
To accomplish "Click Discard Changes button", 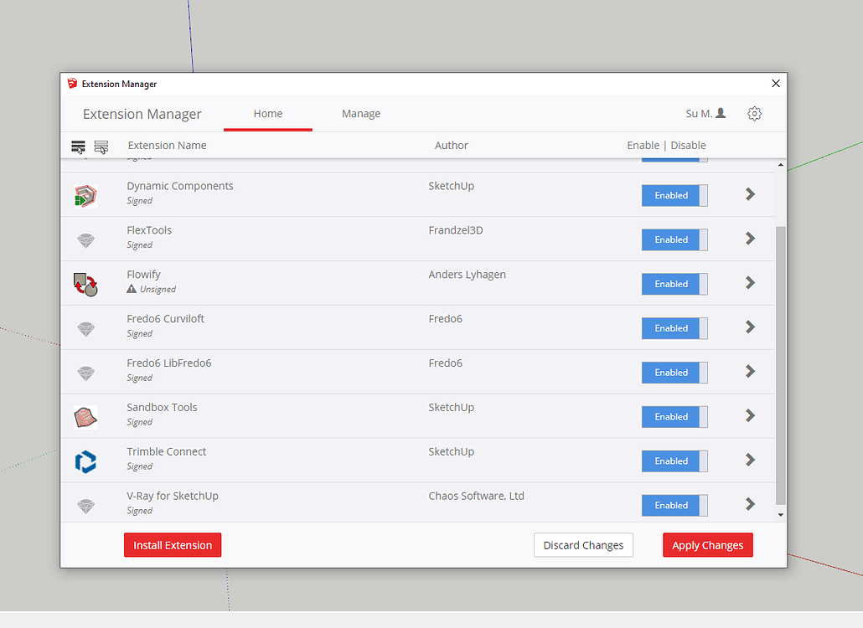I will (x=583, y=545).
